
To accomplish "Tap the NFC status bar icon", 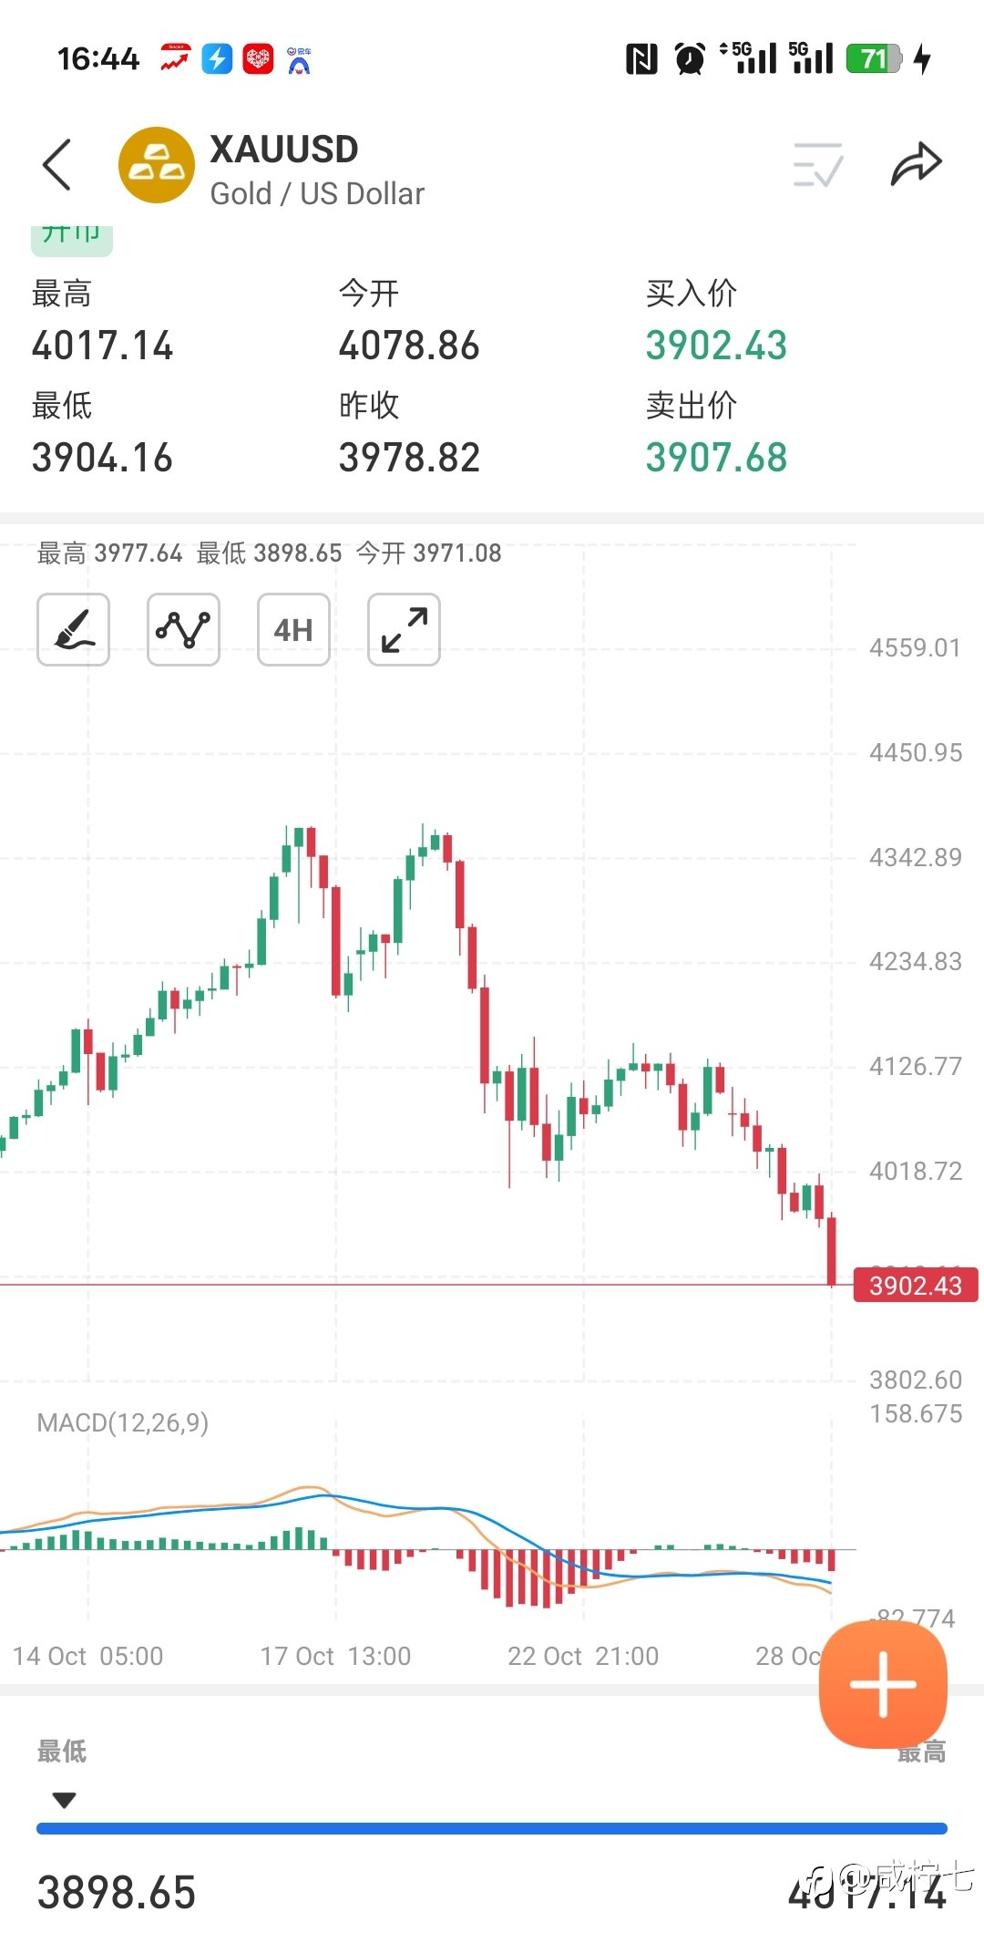I will [x=641, y=59].
